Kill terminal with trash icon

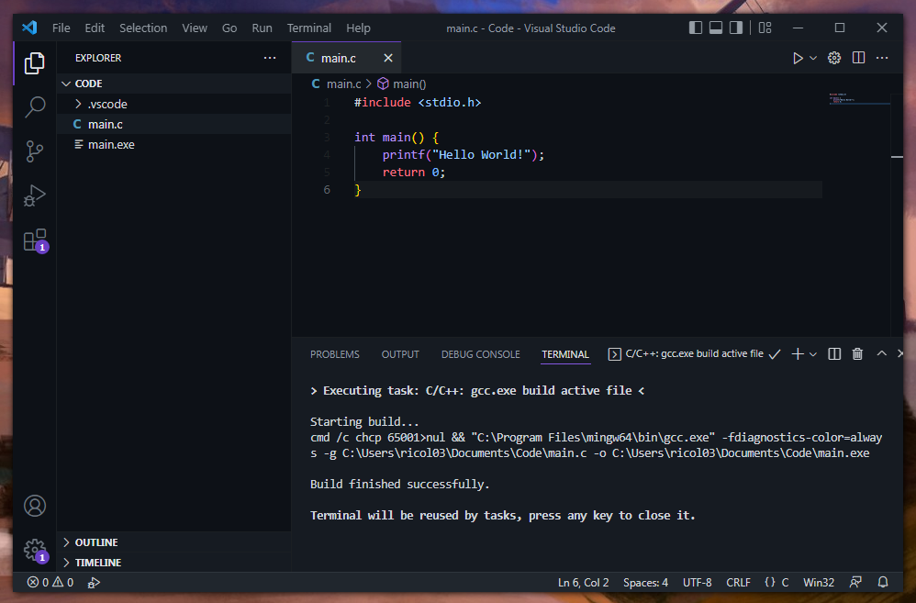tap(857, 354)
